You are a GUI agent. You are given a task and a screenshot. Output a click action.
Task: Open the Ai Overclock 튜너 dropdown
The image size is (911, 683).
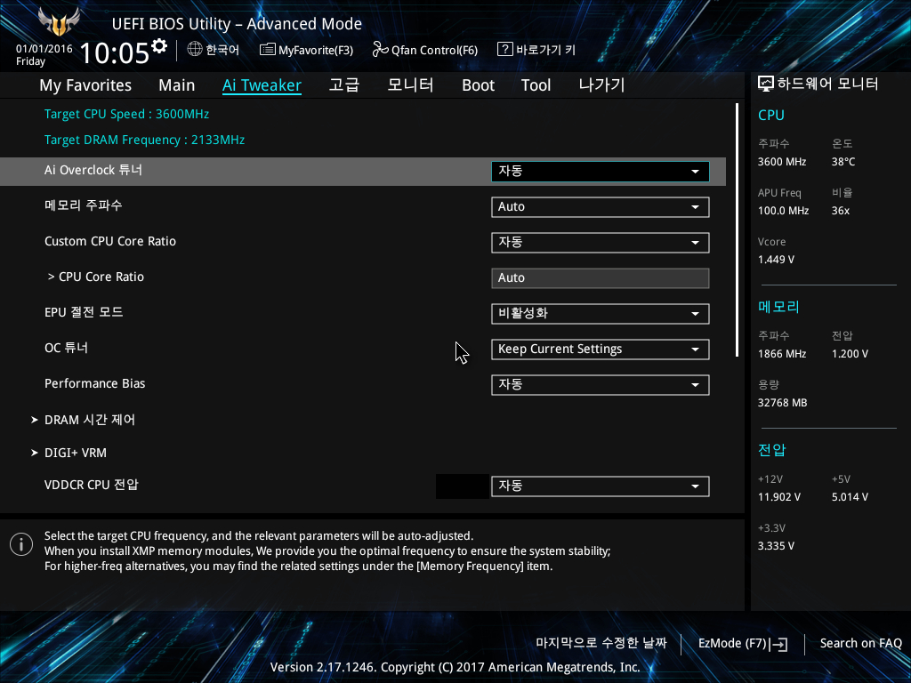601,172
